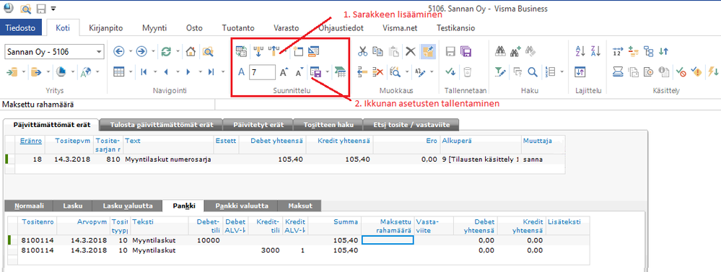Open the dropdown arrow beside the Back button
Screen dimensions: 721x272
[131, 52]
